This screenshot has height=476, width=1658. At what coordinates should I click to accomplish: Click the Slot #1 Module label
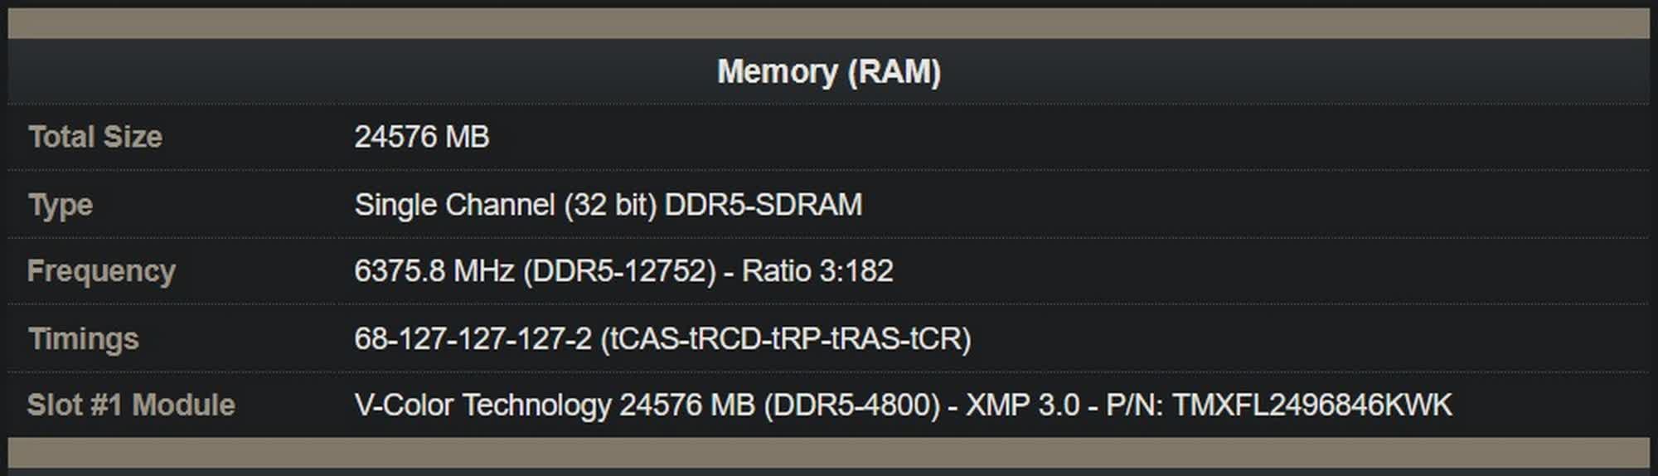[x=131, y=406]
